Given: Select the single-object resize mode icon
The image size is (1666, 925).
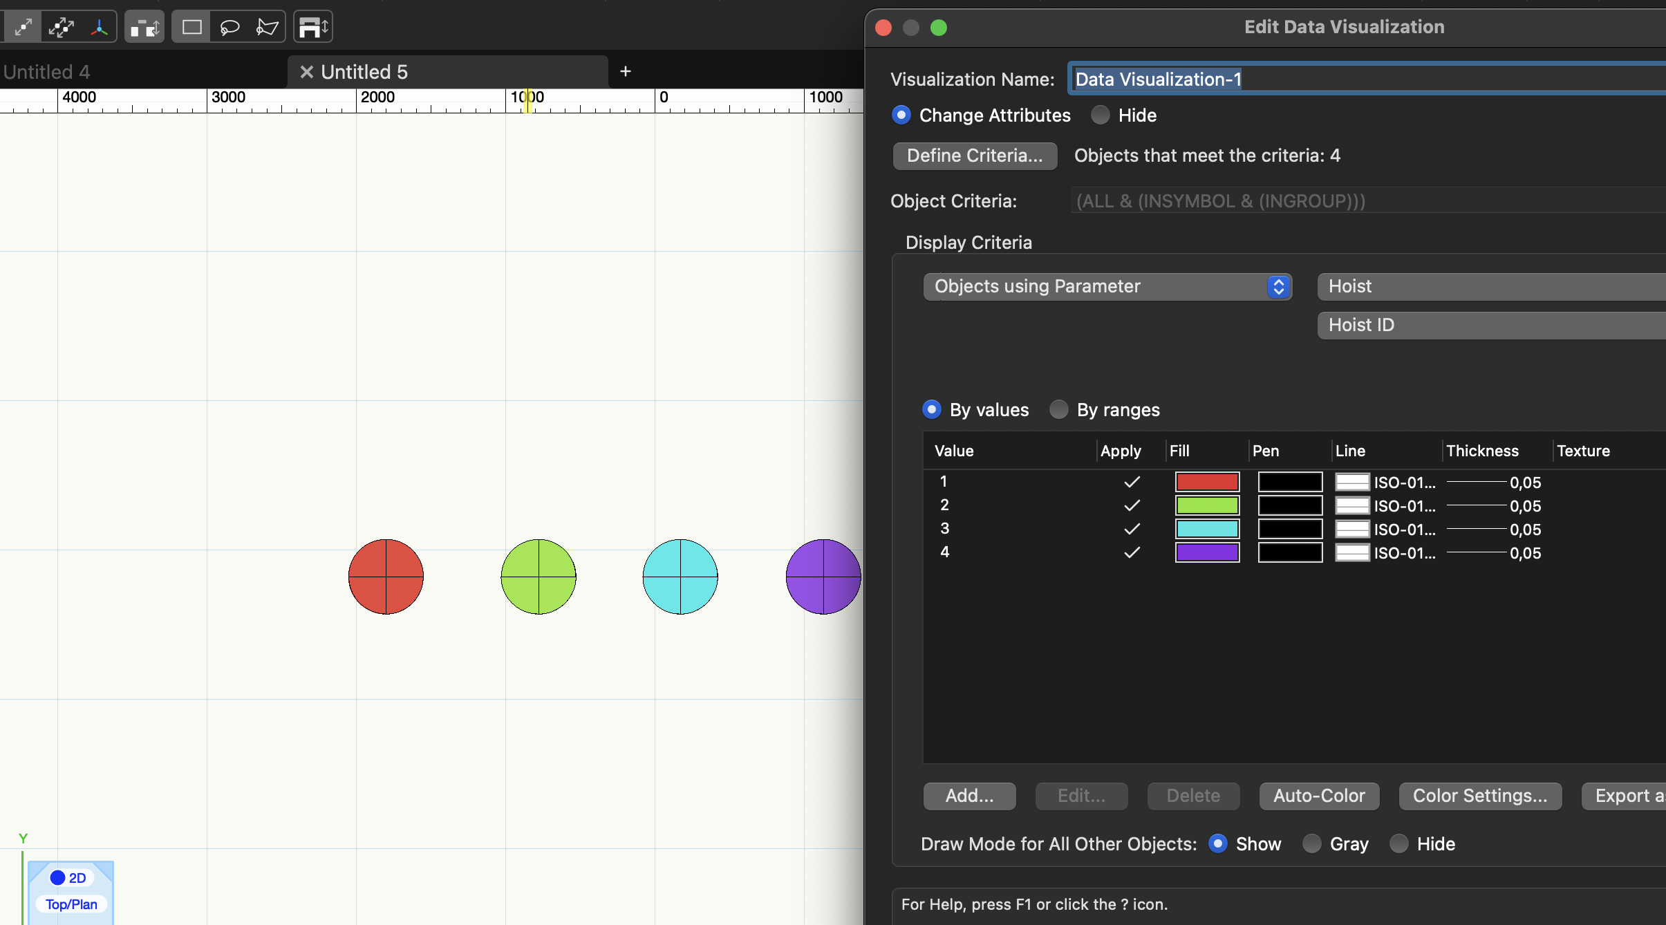Looking at the screenshot, I should click(x=23, y=26).
